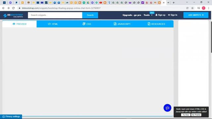Go forward in browser history
This screenshot has height=119, width=212.
tap(8, 8)
